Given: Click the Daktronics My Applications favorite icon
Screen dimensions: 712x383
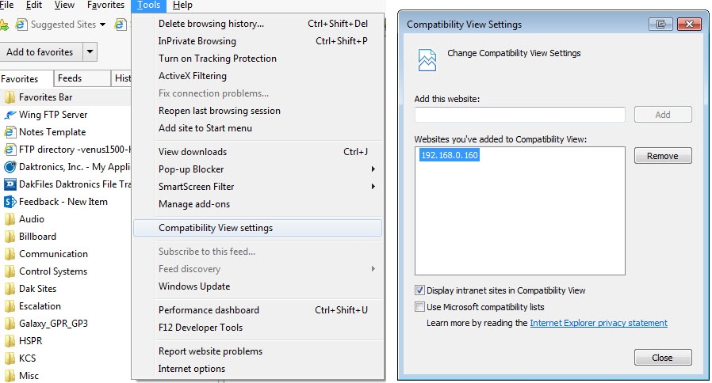Looking at the screenshot, I should [x=10, y=167].
